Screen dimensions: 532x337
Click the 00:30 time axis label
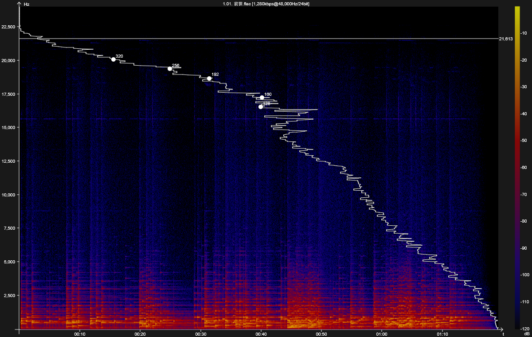coord(200,334)
